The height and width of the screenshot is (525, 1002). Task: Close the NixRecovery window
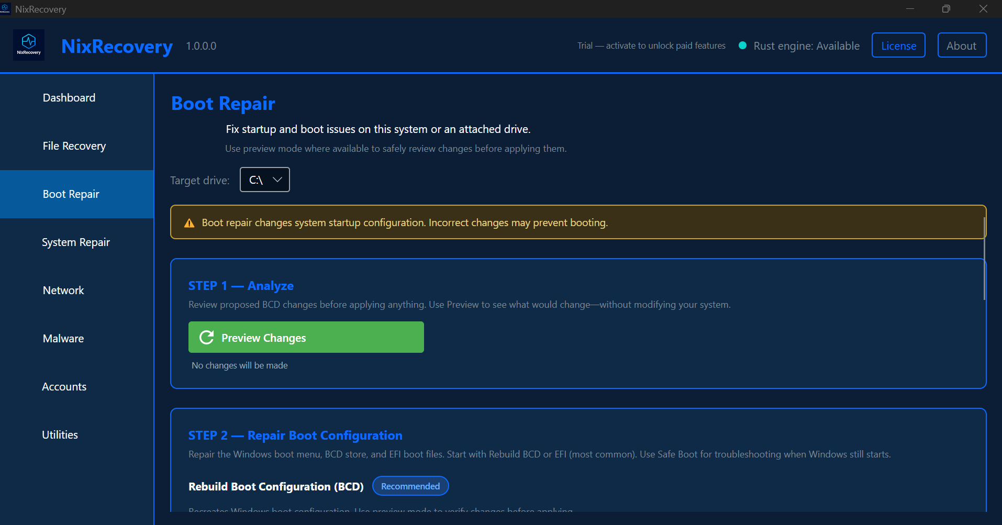coord(983,9)
